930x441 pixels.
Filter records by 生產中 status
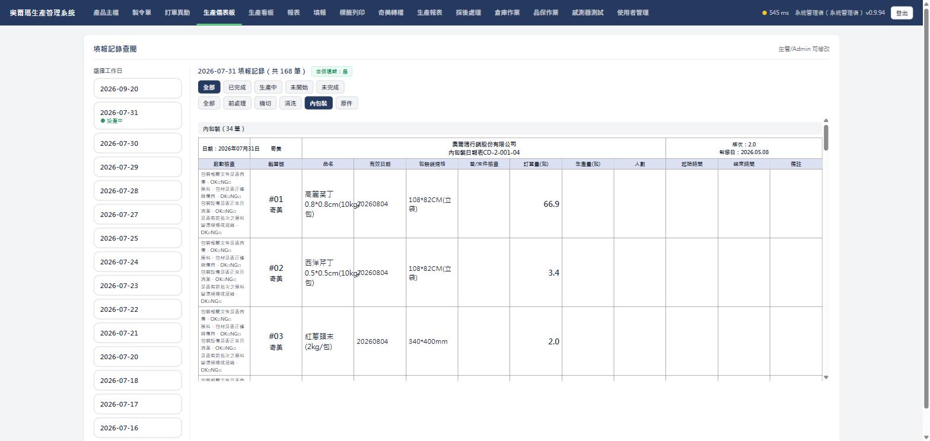(x=268, y=87)
